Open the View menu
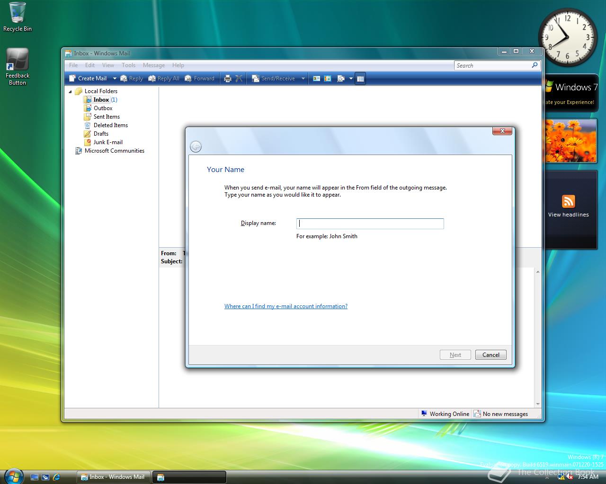 (x=108, y=65)
